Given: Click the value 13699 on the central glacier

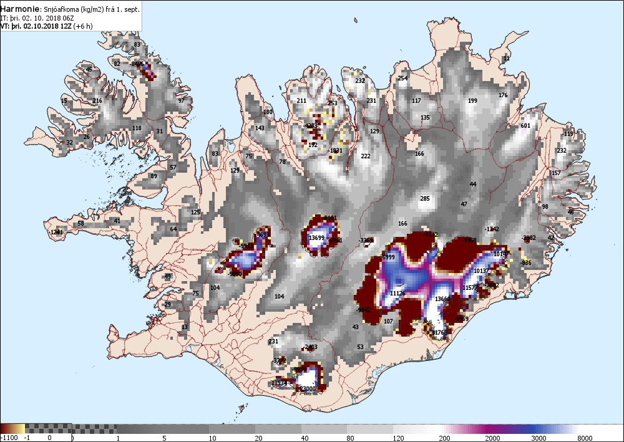Looking at the screenshot, I should (x=316, y=238).
